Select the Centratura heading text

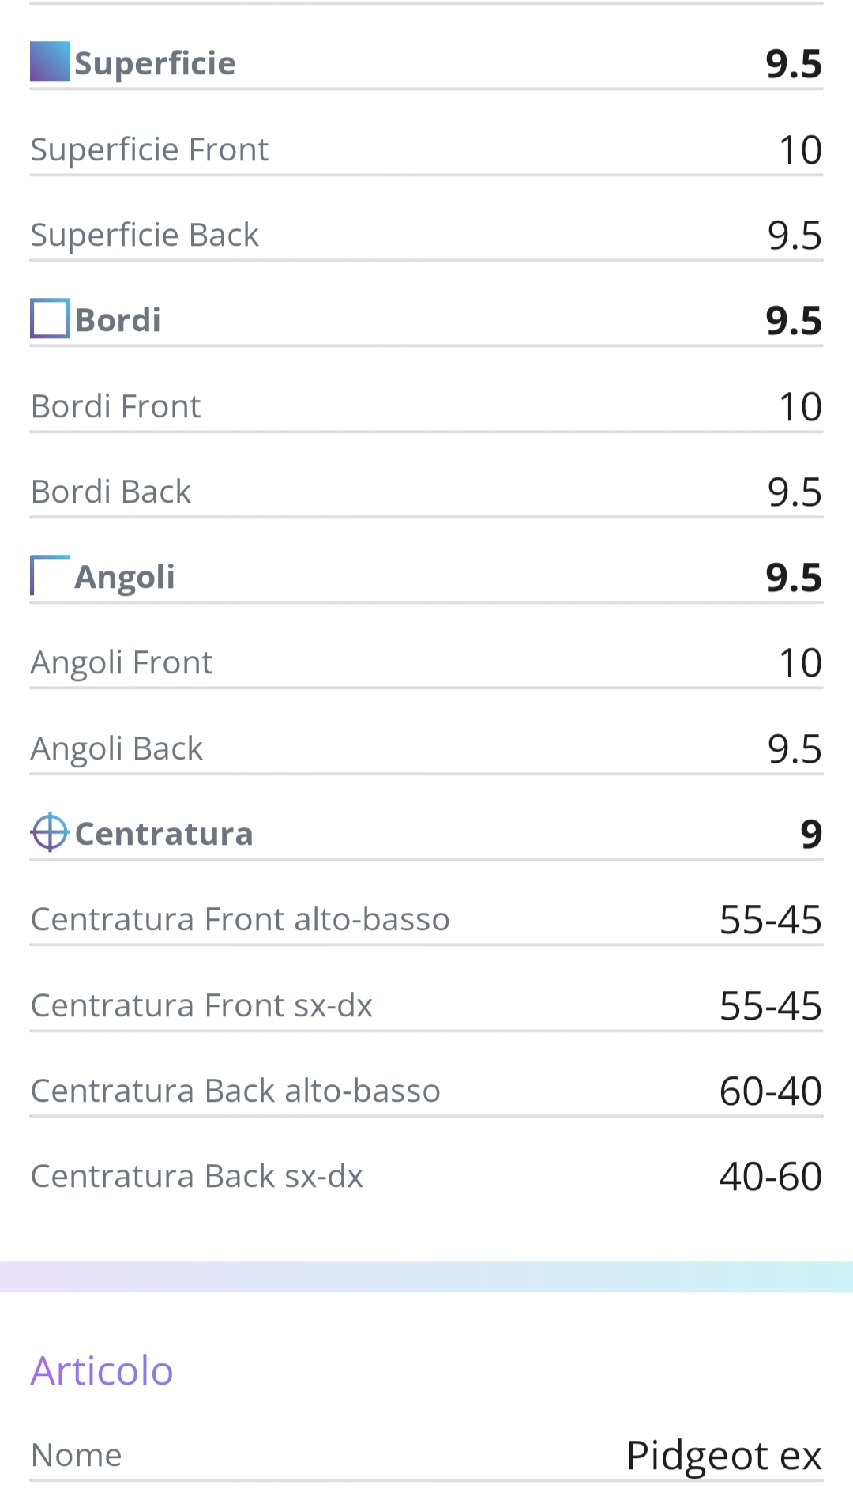(x=163, y=834)
